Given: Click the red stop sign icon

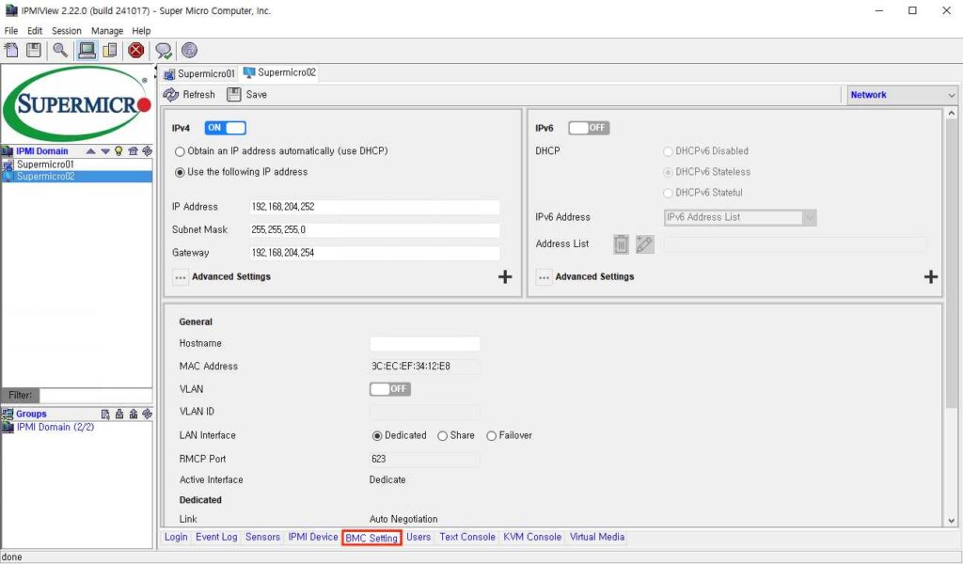Looking at the screenshot, I should pos(136,51).
